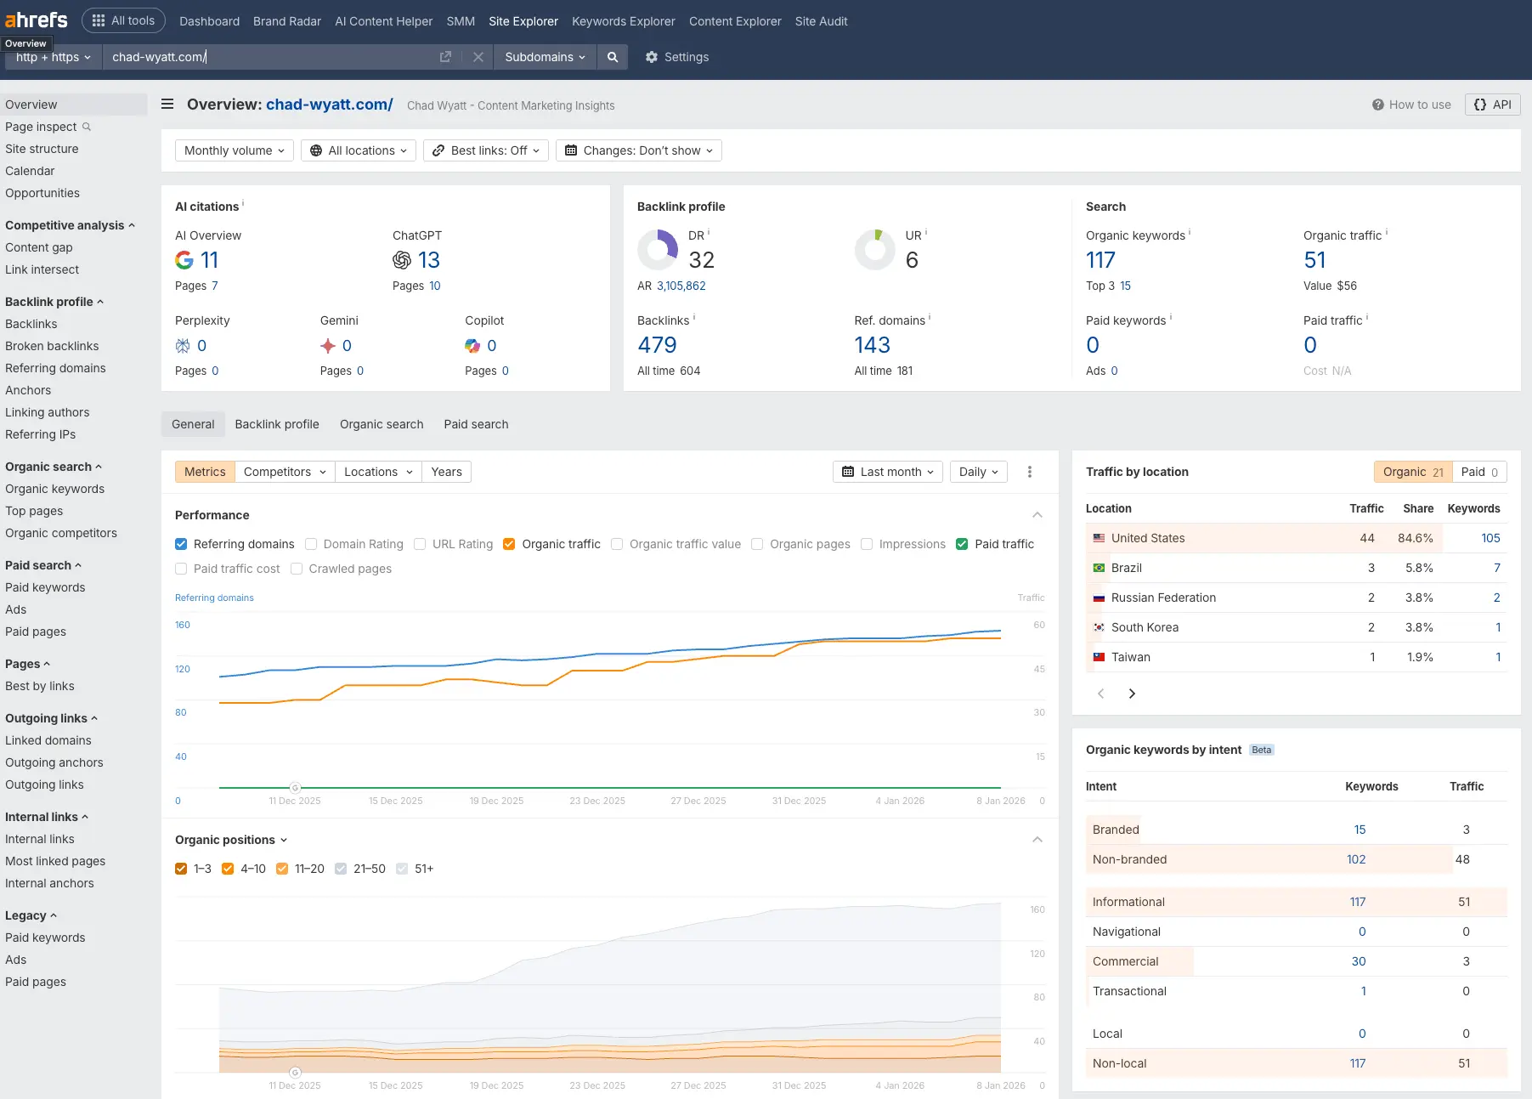The image size is (1532, 1099).
Task: Click the API button
Action: pos(1492,105)
